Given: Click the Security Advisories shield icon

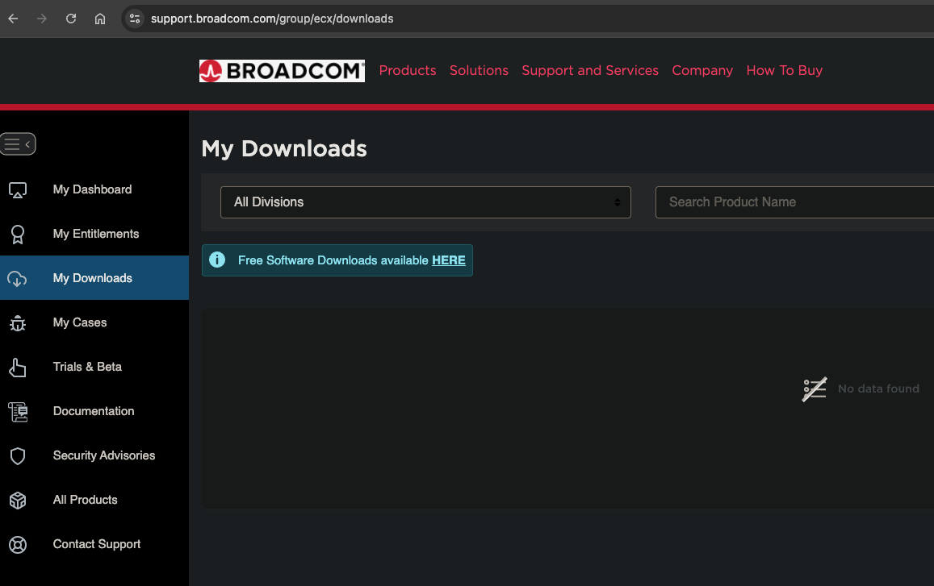Looking at the screenshot, I should 18,455.
